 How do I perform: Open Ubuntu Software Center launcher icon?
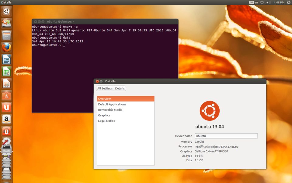click(6, 95)
